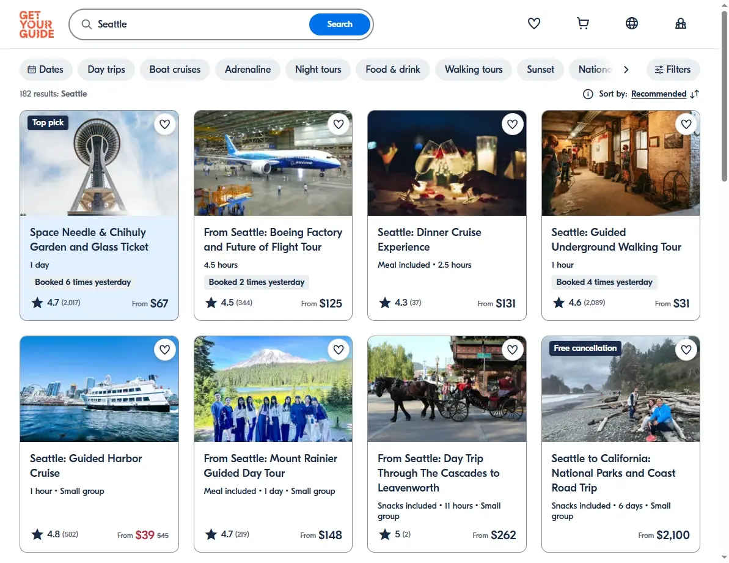Heart the Mount Rainier Day Tour
Image resolution: width=729 pixels, height=563 pixels.
(x=339, y=350)
